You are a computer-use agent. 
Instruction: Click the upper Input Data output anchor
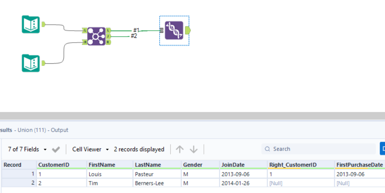tap(43, 24)
